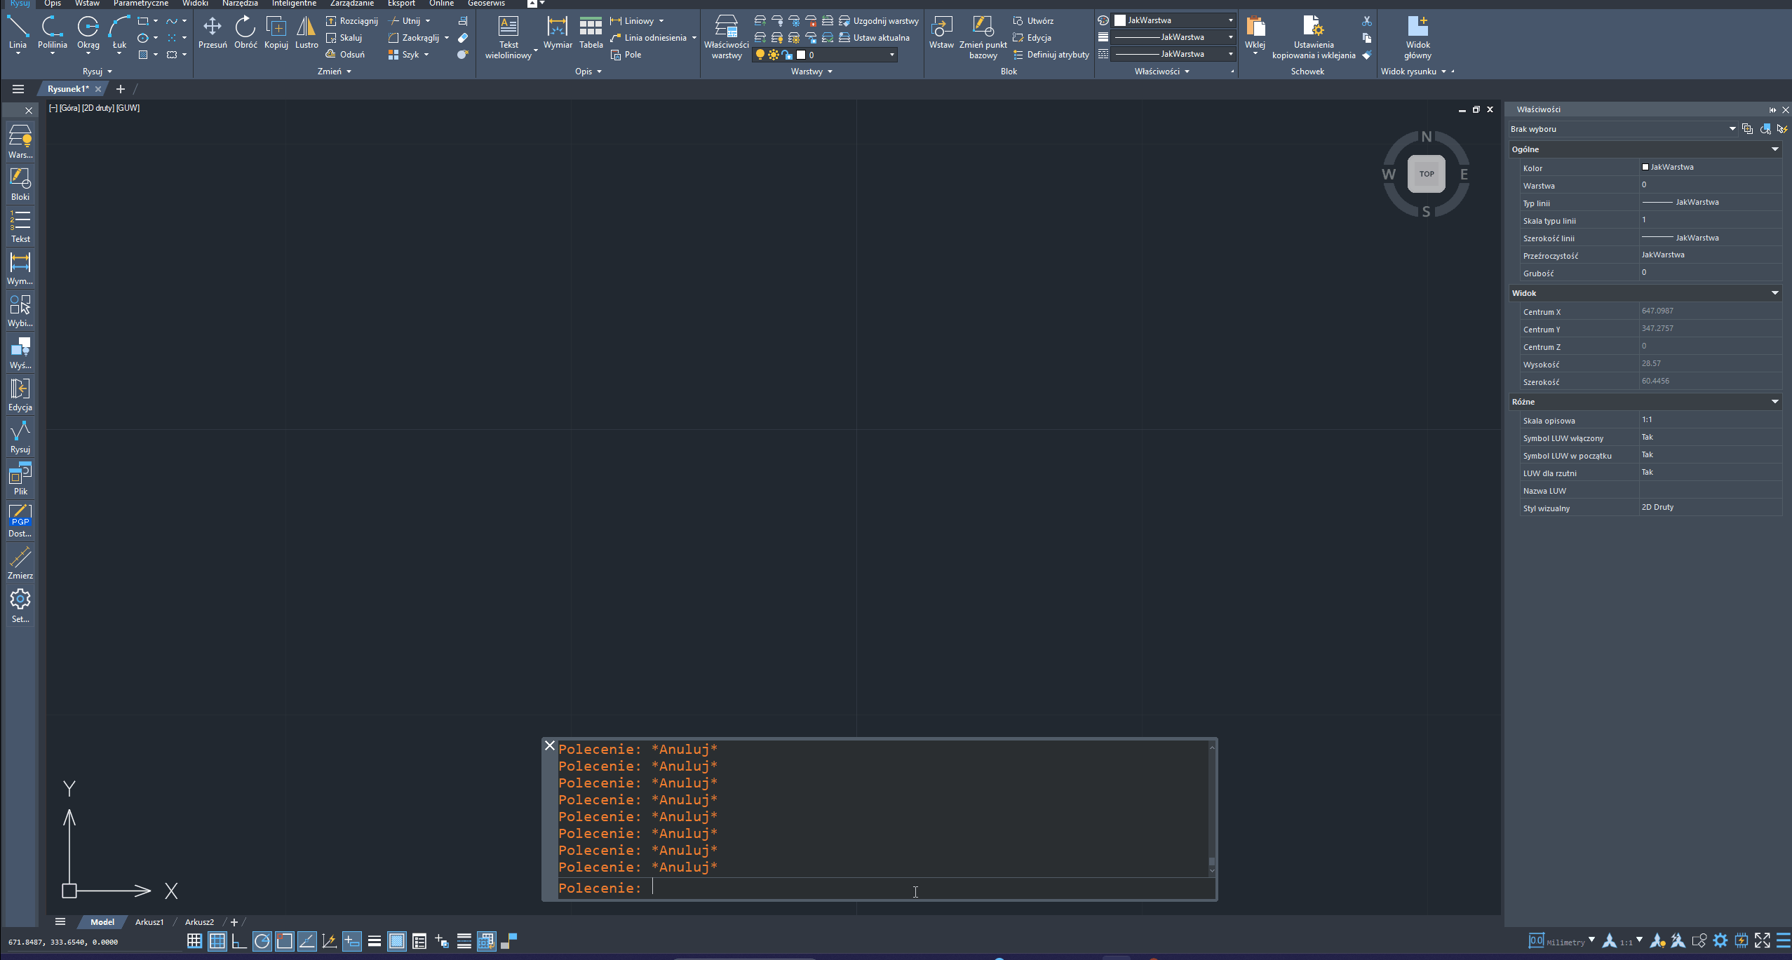This screenshot has width=1792, height=960.
Task: Click TOP on the view cube
Action: pyautogui.click(x=1426, y=174)
